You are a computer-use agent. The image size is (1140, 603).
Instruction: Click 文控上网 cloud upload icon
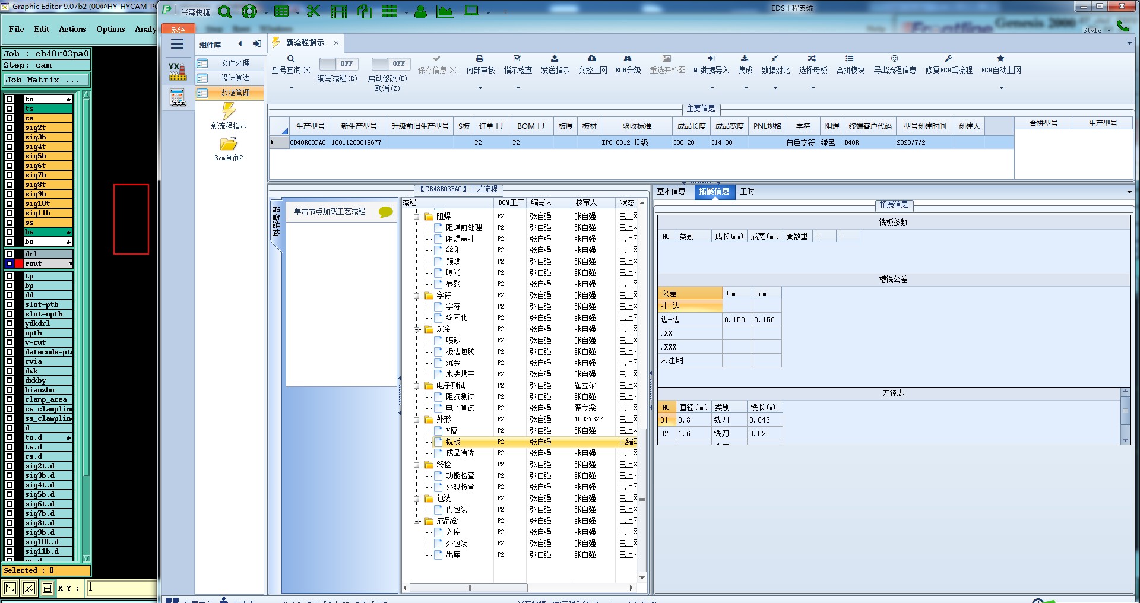pyautogui.click(x=592, y=59)
